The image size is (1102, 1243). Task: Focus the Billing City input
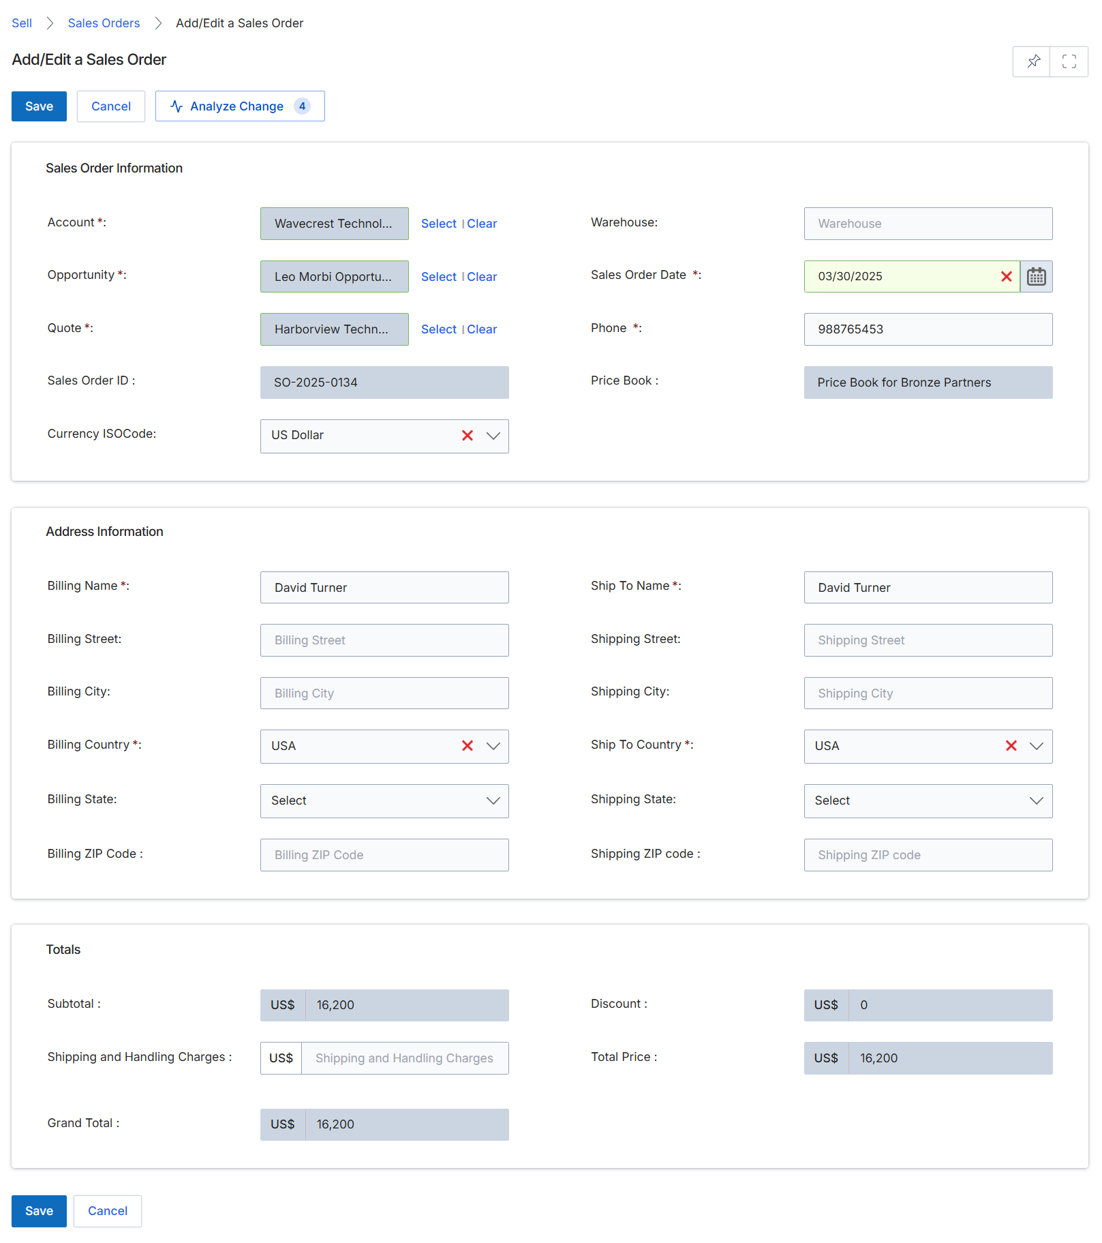[384, 693]
